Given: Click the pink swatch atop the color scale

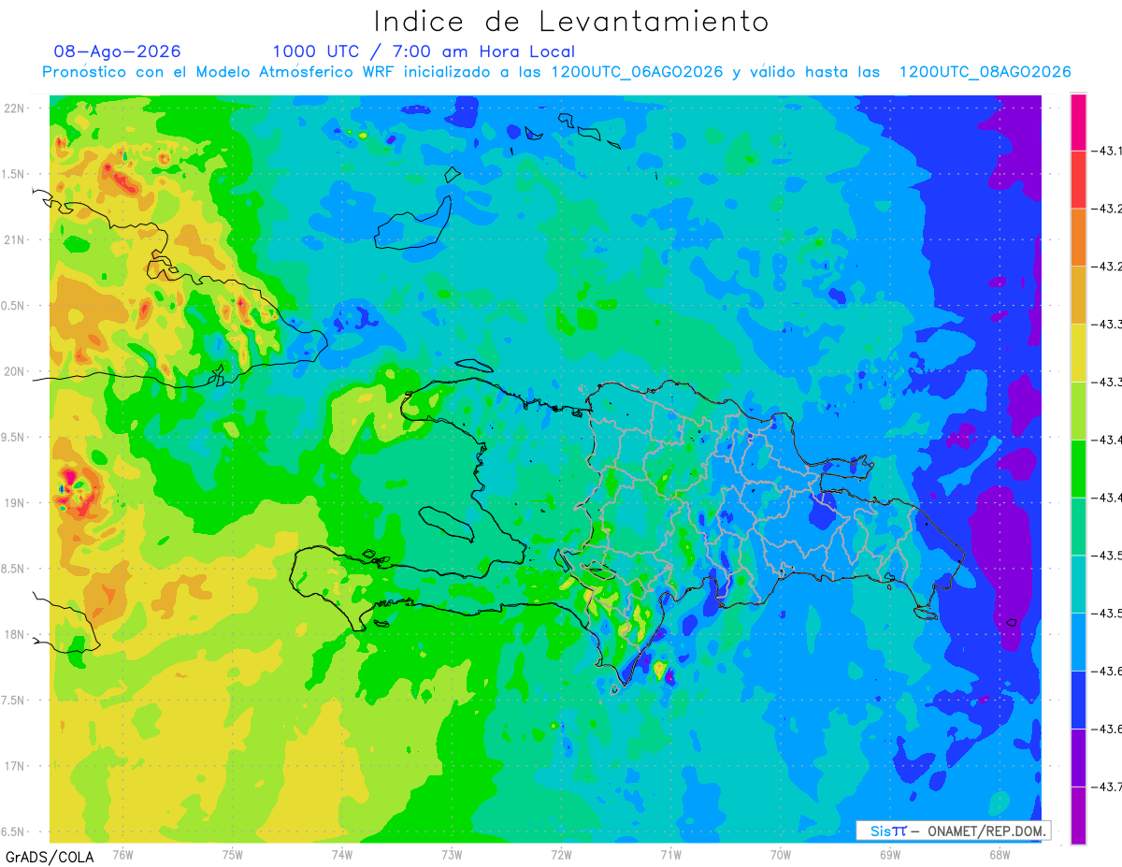Looking at the screenshot, I should (x=1078, y=122).
